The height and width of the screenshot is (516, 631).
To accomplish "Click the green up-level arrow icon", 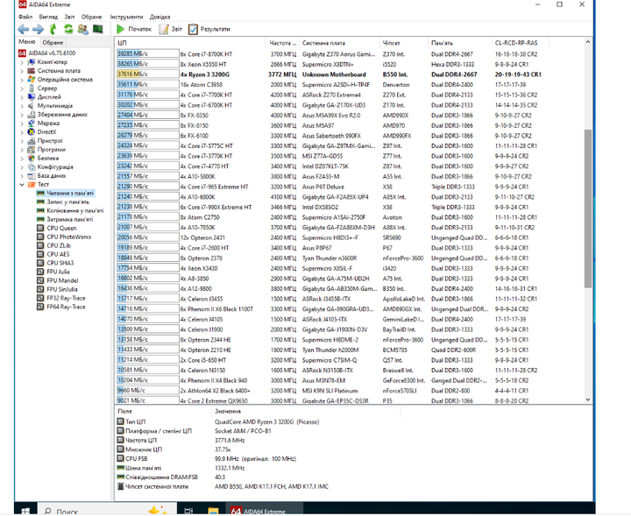I will (53, 29).
